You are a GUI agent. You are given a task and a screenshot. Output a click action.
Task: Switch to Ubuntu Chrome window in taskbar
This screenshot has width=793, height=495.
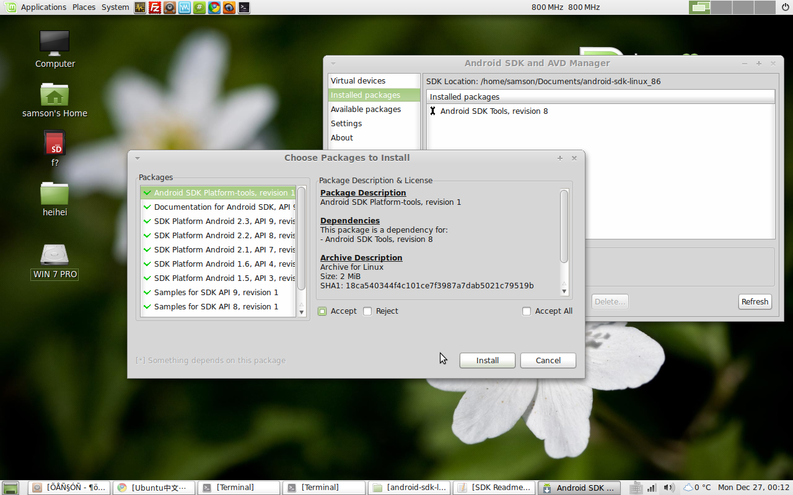coord(154,488)
